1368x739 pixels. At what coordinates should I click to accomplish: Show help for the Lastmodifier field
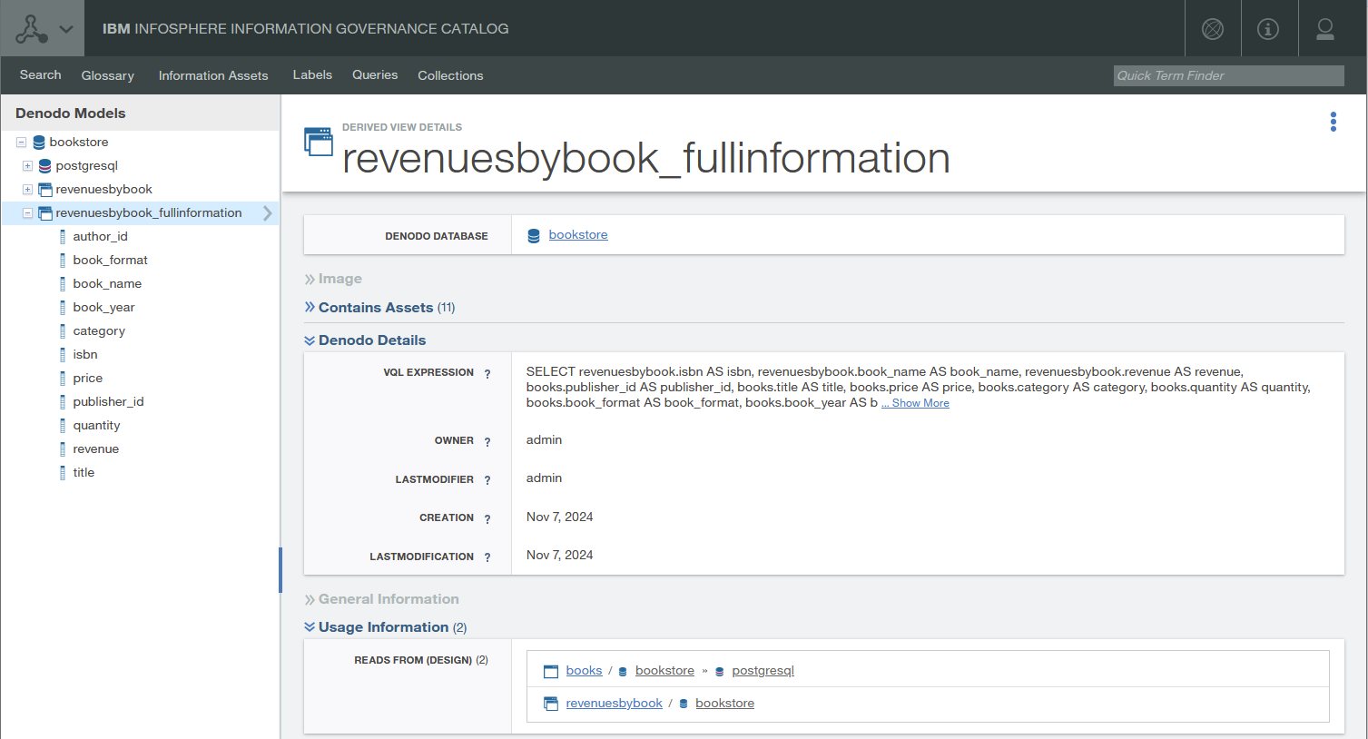point(487,480)
